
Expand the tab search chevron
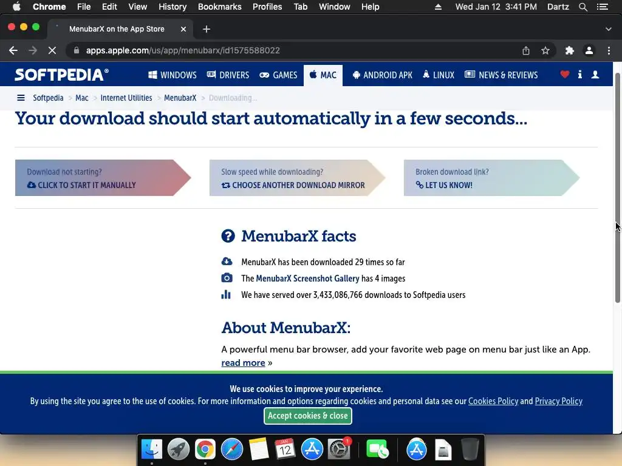coord(608,29)
